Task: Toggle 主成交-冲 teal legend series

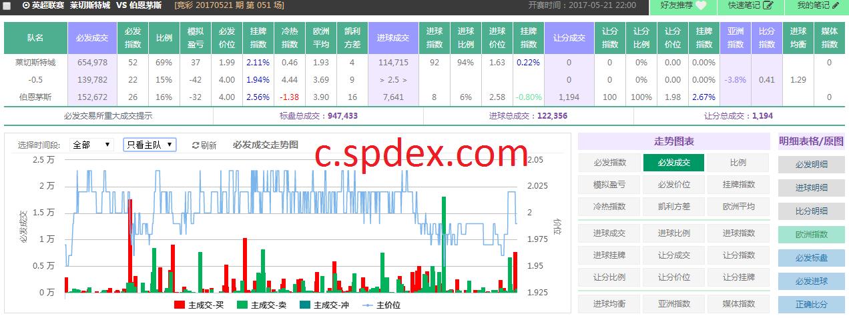Action: 324,305
